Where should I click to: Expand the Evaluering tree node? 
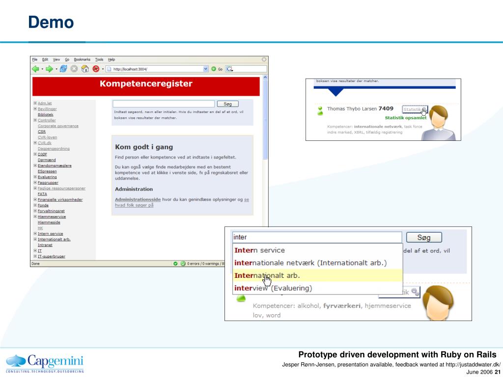click(35, 177)
